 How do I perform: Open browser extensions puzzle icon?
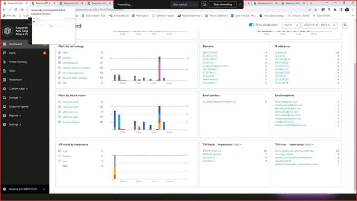[335, 10]
